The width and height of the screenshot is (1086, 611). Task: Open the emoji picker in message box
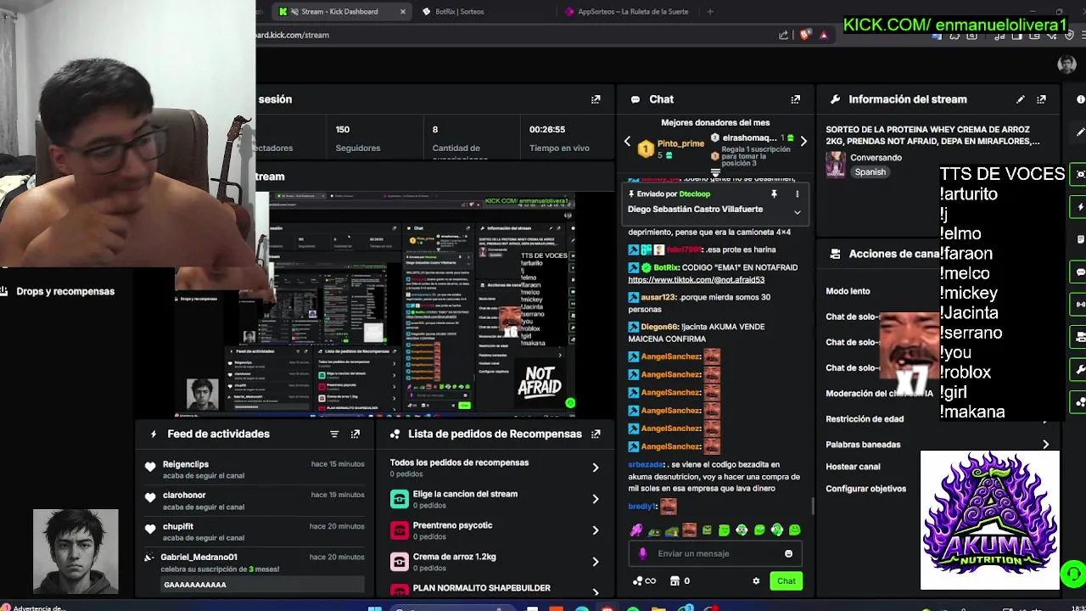[788, 553]
